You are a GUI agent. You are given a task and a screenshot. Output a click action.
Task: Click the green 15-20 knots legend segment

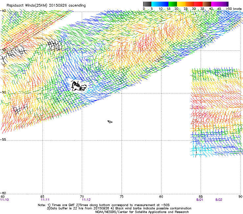173,4
